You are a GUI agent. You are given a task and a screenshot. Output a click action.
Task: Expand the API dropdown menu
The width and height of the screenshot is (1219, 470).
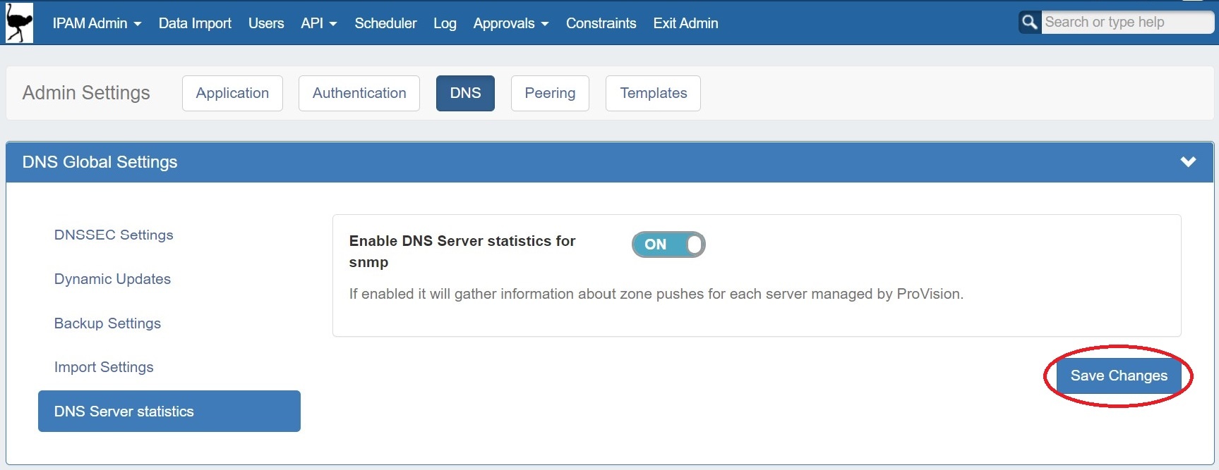[x=318, y=23]
